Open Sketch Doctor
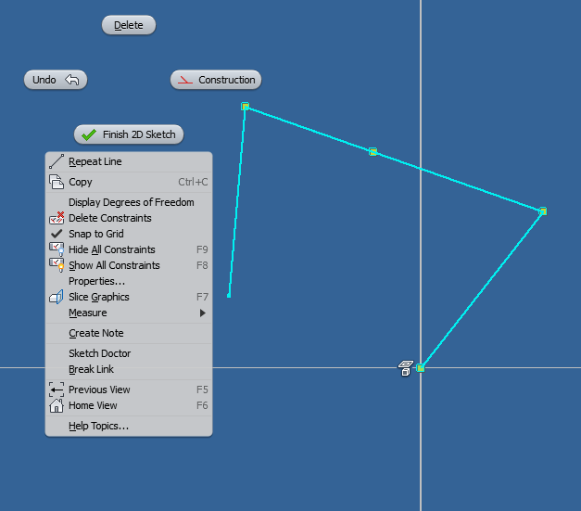581x511 pixels. coord(129,353)
